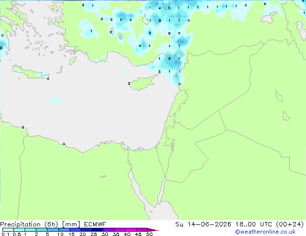This screenshot has height=236, width=306.
Task: Click the '(6h)' interval label
Action: tap(51, 224)
